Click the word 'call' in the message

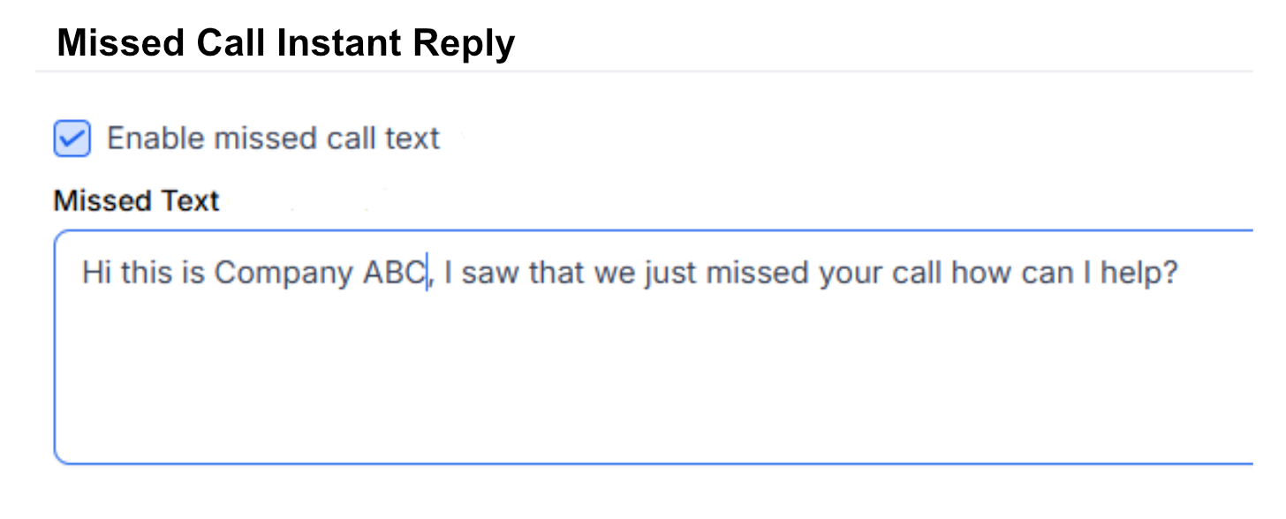(x=919, y=273)
